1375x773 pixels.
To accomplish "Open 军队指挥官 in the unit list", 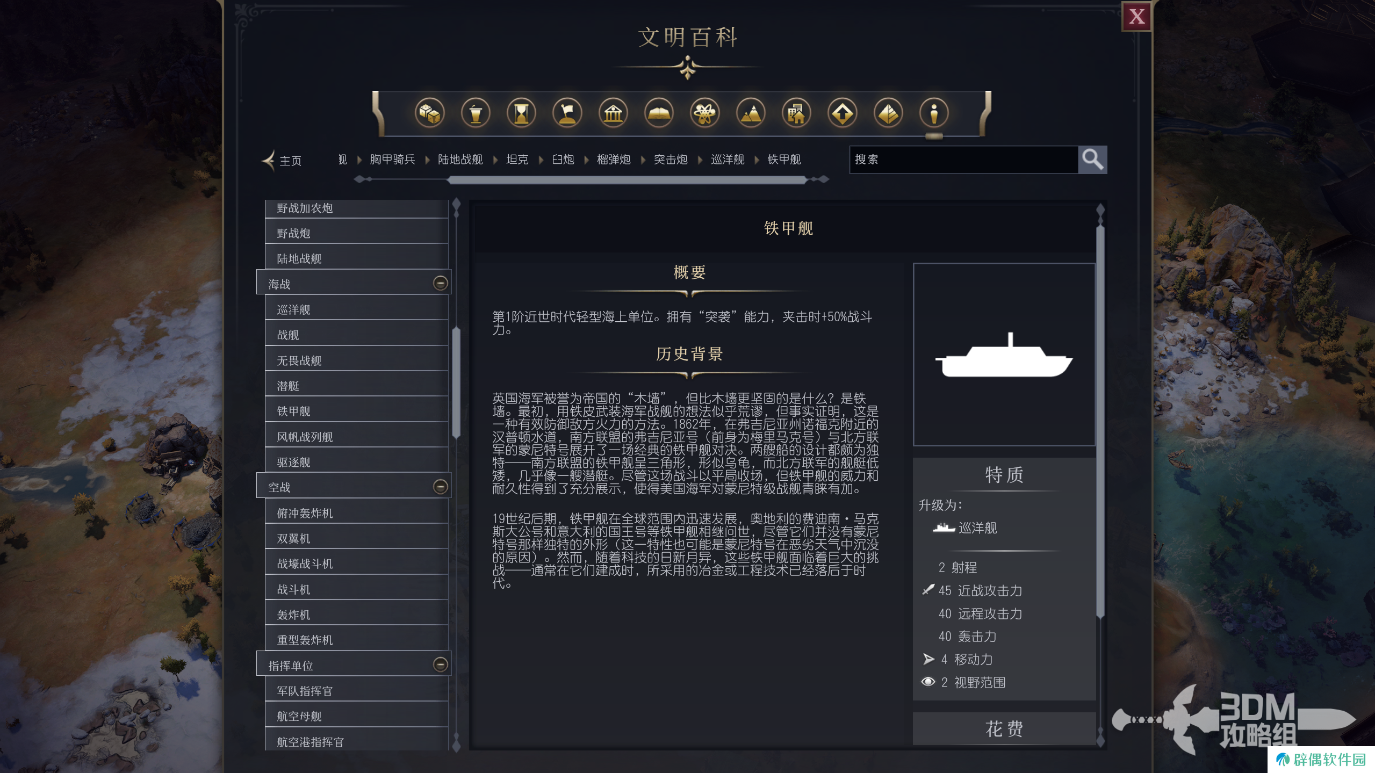I will click(x=356, y=691).
